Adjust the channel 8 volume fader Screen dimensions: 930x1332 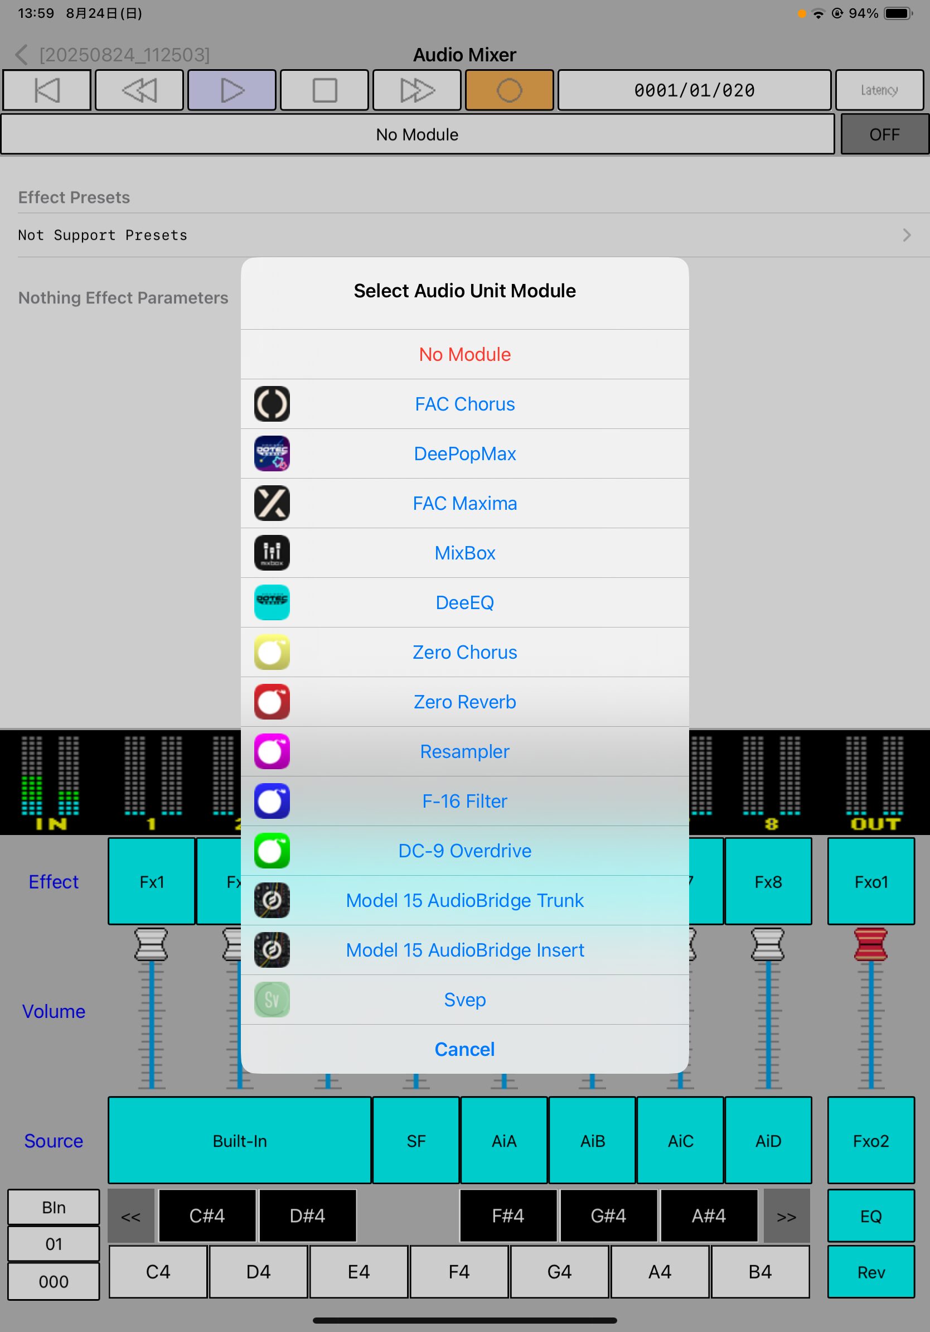coord(768,944)
